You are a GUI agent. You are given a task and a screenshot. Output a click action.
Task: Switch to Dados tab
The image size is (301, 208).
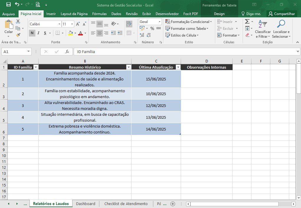pos(116,14)
